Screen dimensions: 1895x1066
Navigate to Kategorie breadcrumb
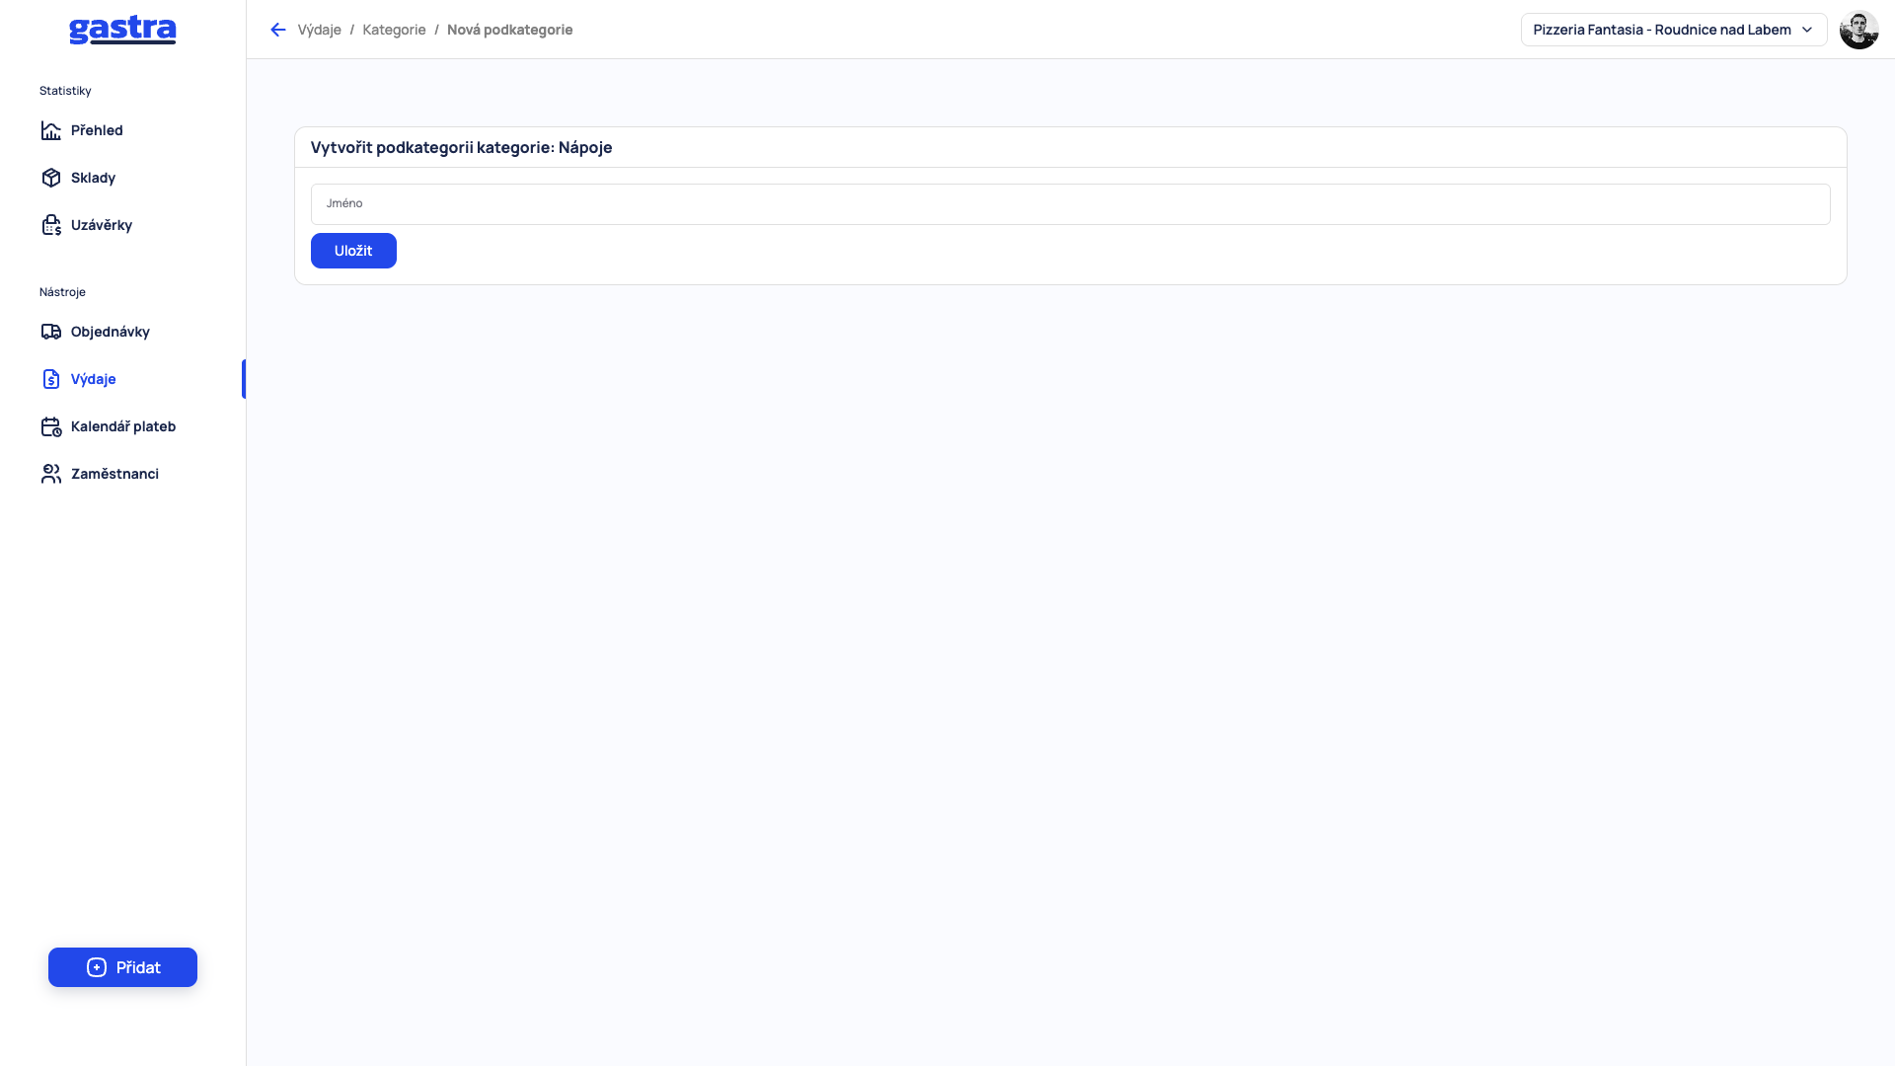(394, 30)
